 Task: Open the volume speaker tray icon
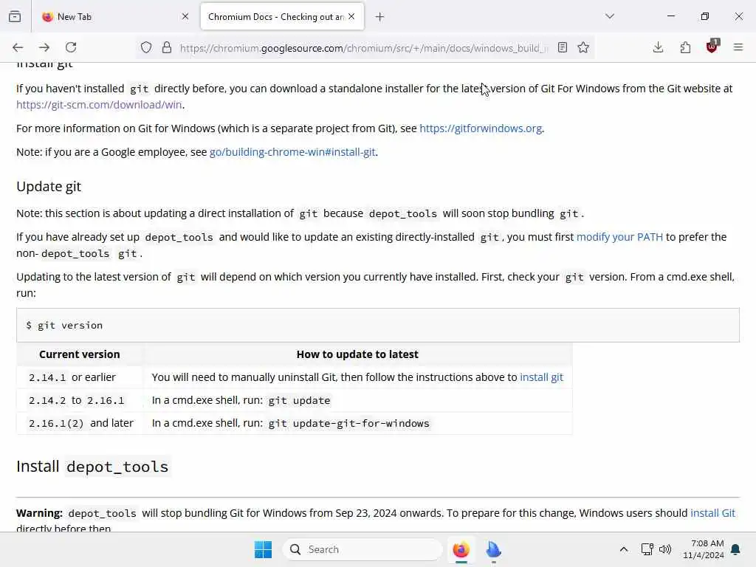(x=665, y=549)
